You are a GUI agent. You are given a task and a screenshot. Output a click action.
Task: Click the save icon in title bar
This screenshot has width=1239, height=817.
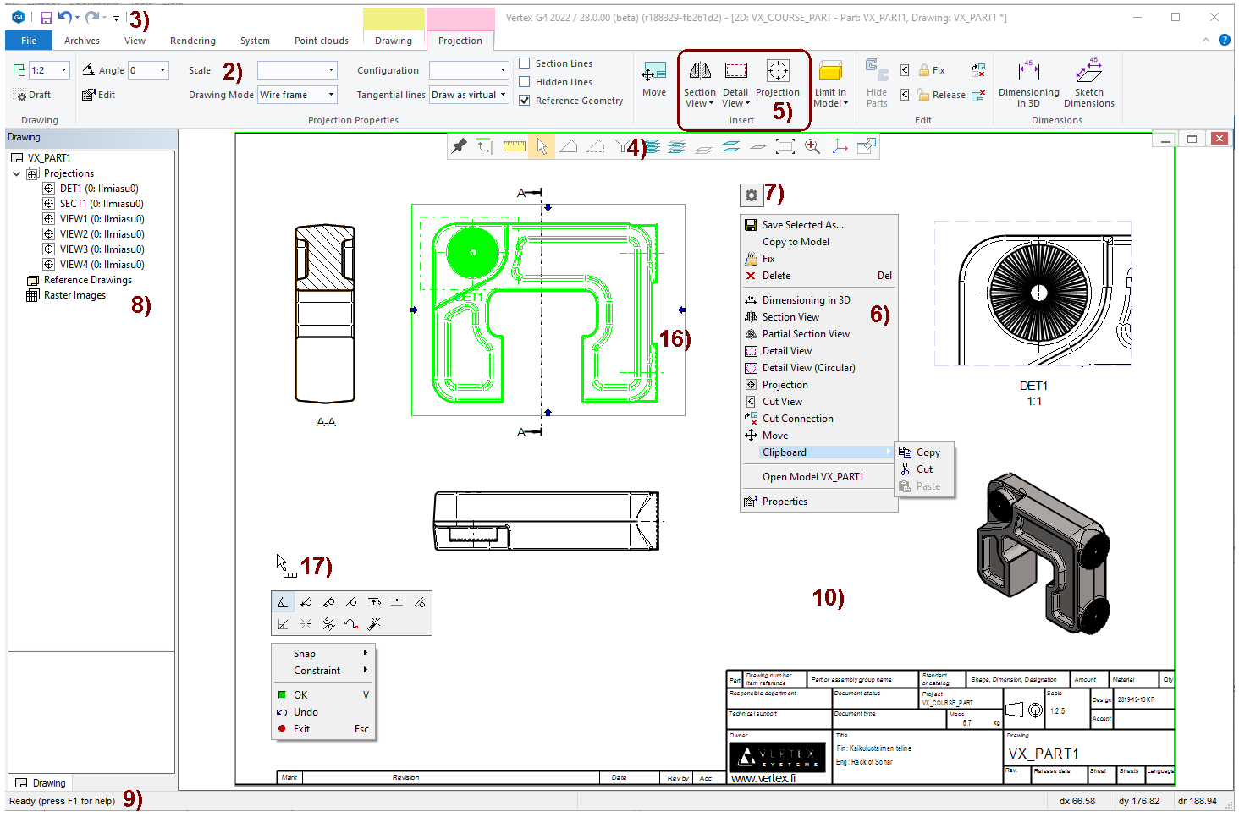[x=47, y=17]
